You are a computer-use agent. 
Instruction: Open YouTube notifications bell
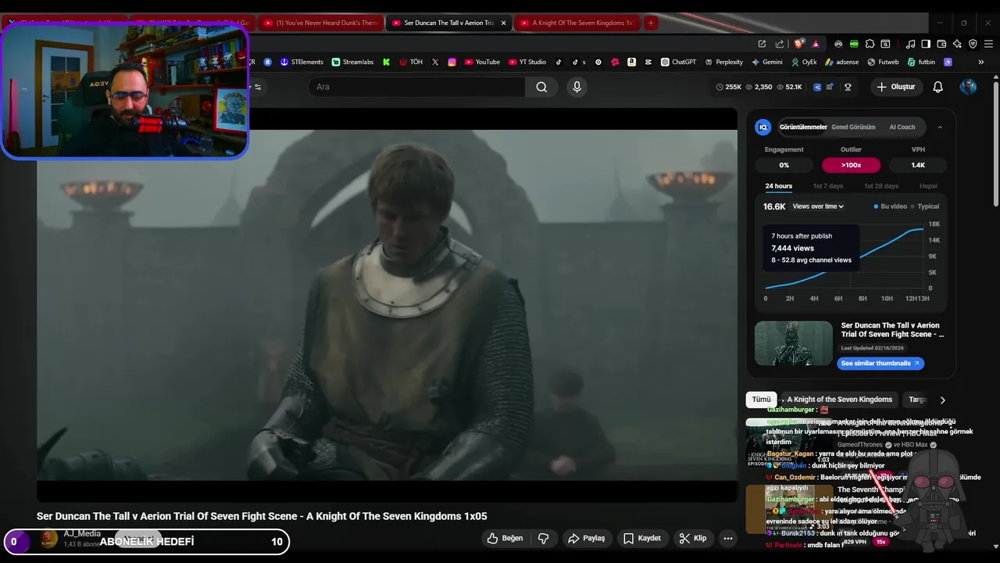(x=938, y=87)
